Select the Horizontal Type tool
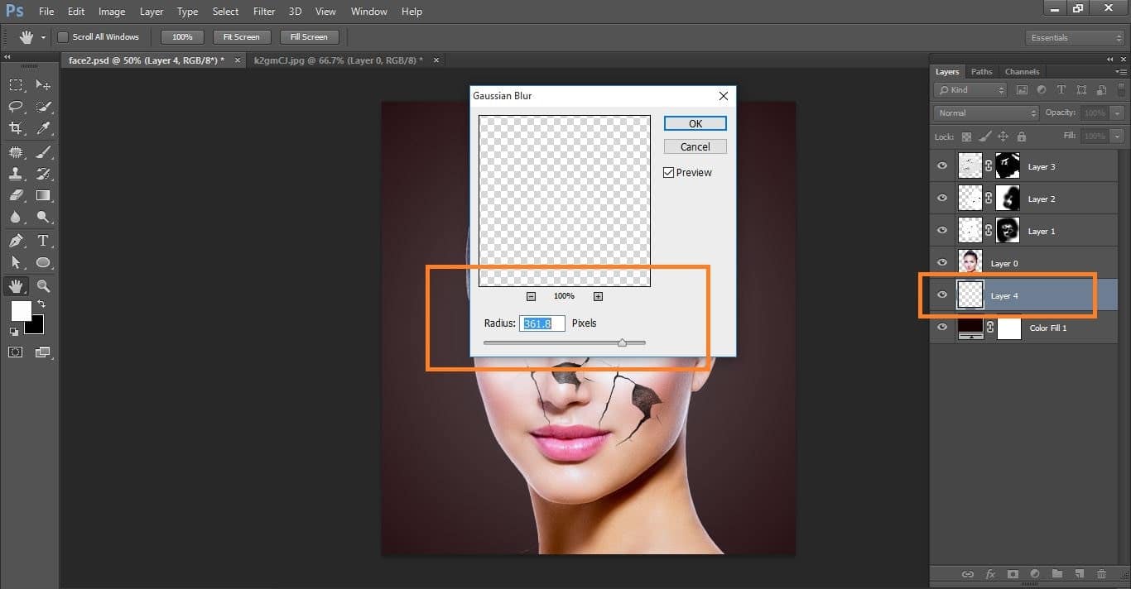Screen dimensions: 1131x589 pos(43,241)
